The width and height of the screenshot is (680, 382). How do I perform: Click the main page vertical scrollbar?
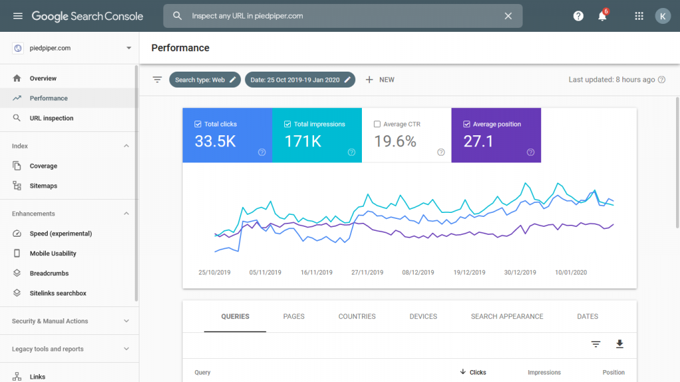click(x=677, y=162)
